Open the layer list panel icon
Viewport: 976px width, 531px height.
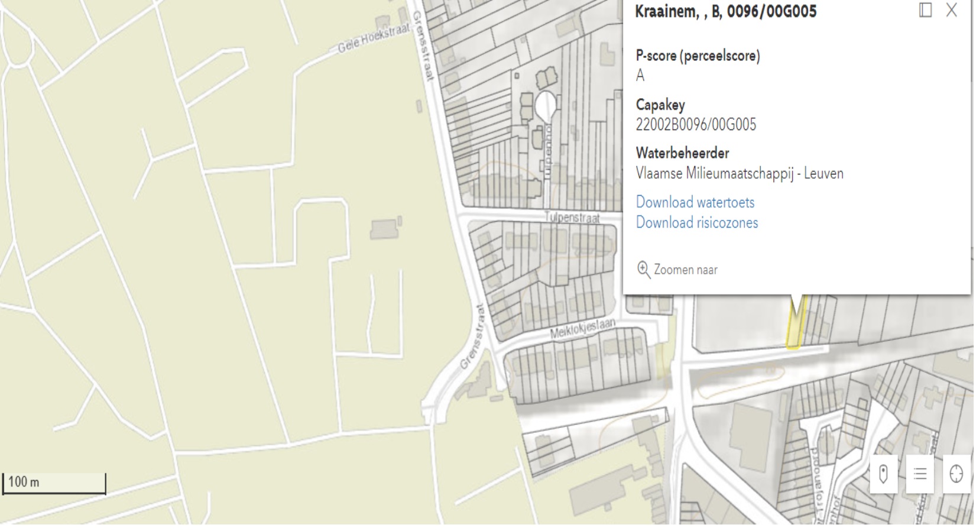(x=920, y=474)
